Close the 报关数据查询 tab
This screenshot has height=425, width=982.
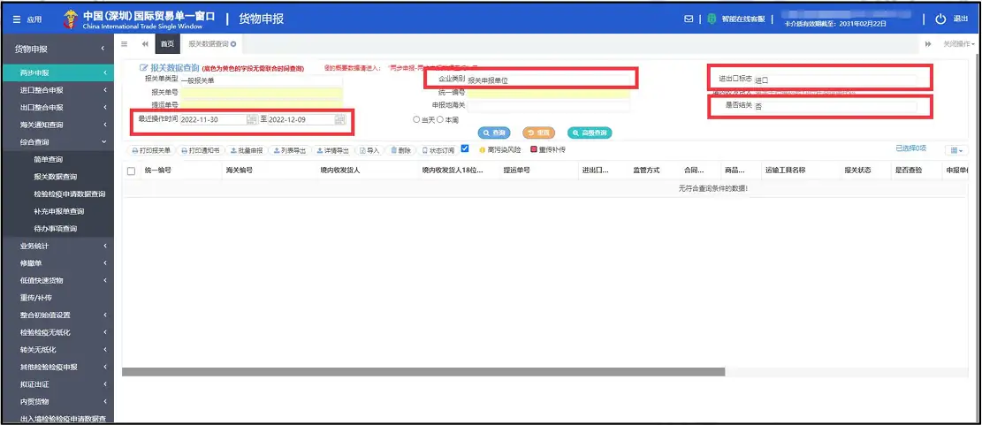click(233, 44)
